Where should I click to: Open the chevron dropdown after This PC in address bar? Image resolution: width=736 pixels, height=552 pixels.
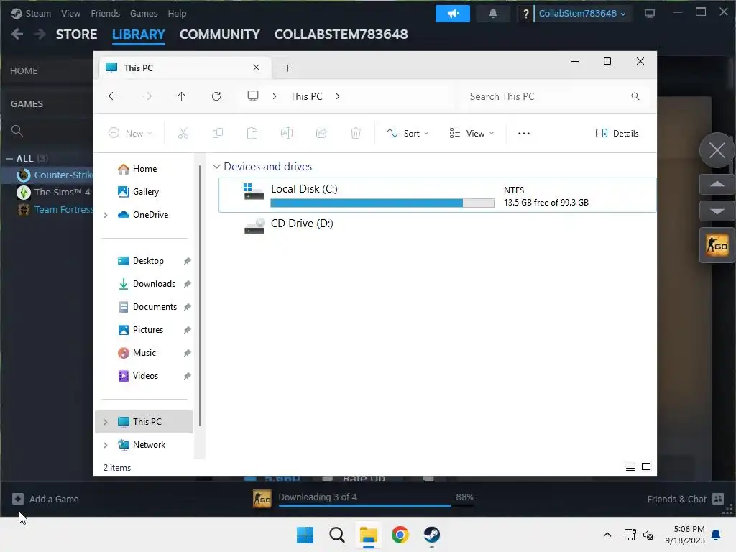tap(338, 96)
